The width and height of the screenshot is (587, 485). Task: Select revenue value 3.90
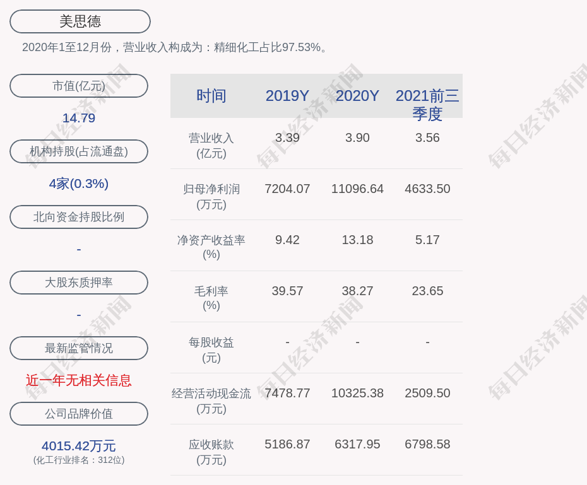pos(357,137)
